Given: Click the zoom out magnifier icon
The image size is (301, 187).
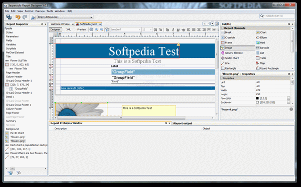Looking at the screenshot, I should [101, 29].
